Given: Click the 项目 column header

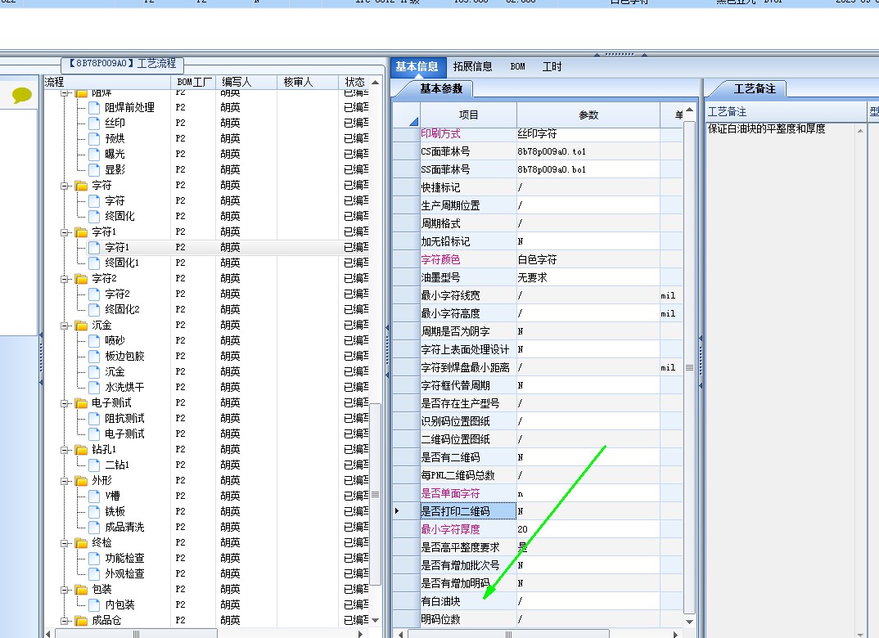Looking at the screenshot, I should coord(468,115).
